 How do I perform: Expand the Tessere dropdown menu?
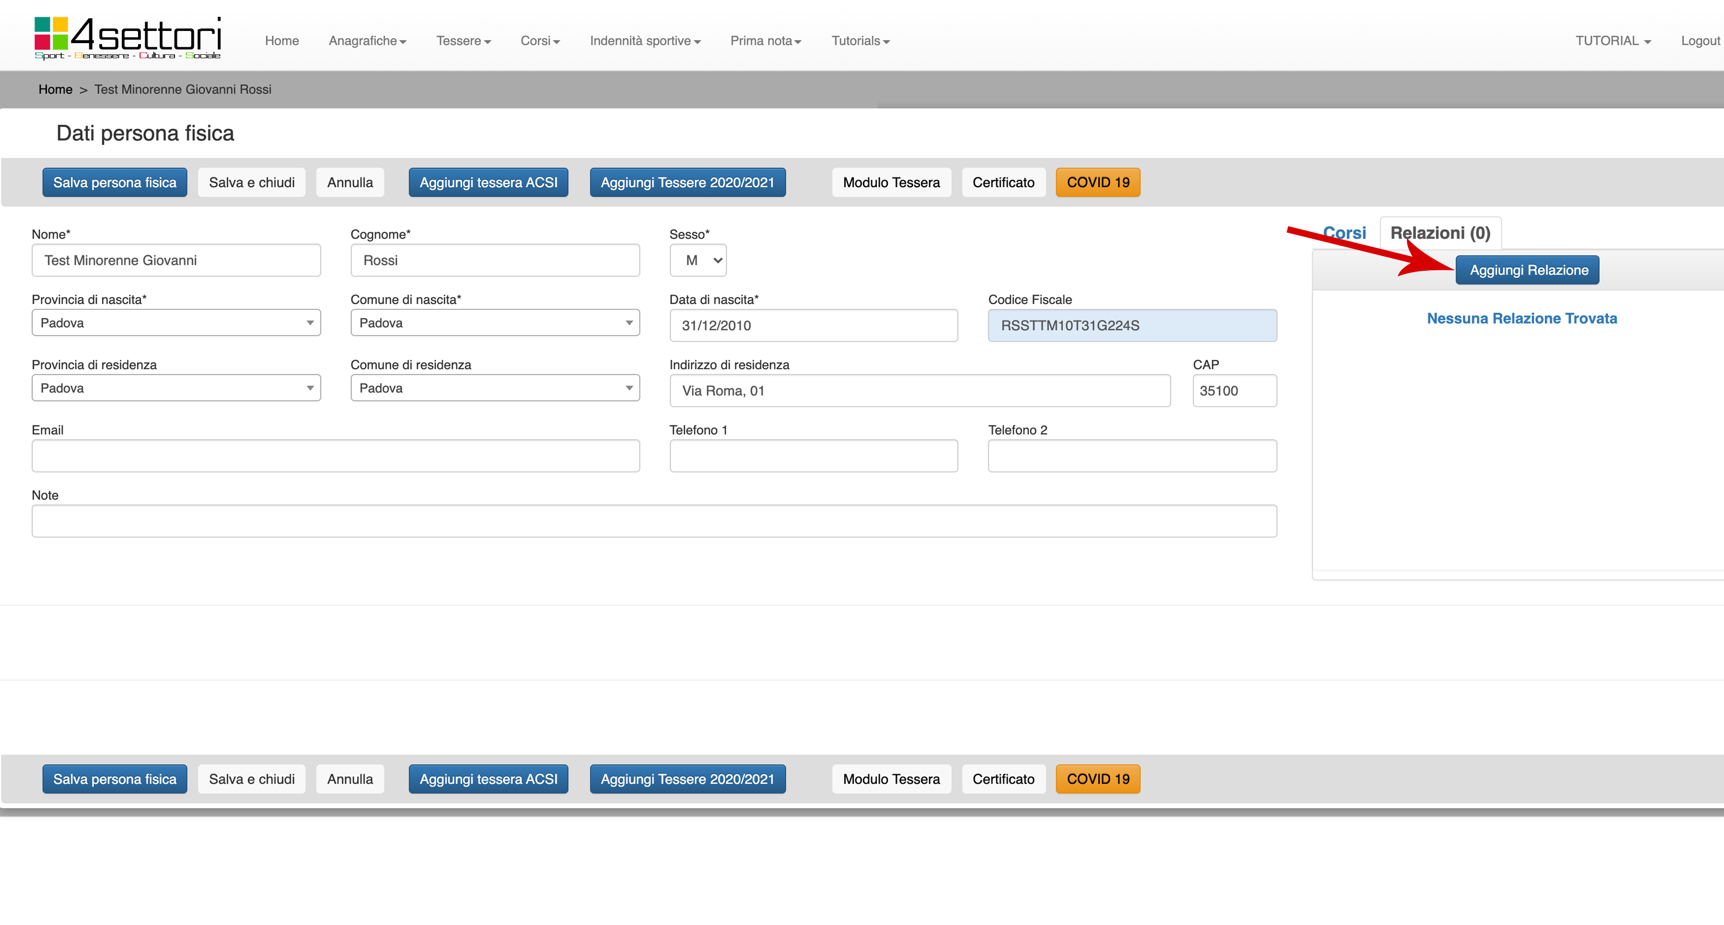pyautogui.click(x=463, y=41)
